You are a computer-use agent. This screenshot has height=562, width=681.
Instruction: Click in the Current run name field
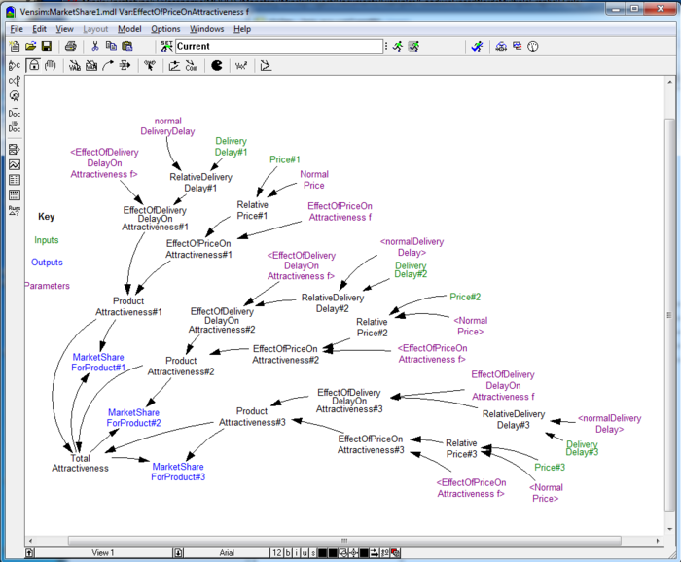(279, 46)
